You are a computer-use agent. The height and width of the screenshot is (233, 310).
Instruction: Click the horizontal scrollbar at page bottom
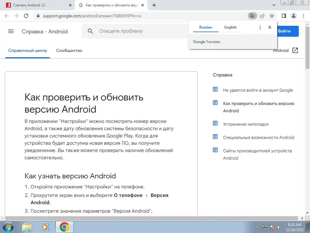[151, 218]
